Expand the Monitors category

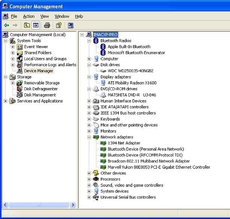point(89,131)
